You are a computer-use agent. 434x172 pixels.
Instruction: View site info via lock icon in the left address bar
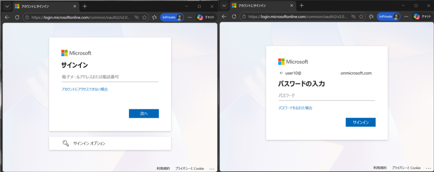coord(27,17)
